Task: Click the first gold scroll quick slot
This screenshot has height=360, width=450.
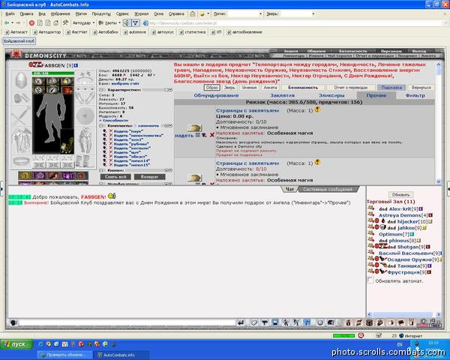Action: [25, 175]
